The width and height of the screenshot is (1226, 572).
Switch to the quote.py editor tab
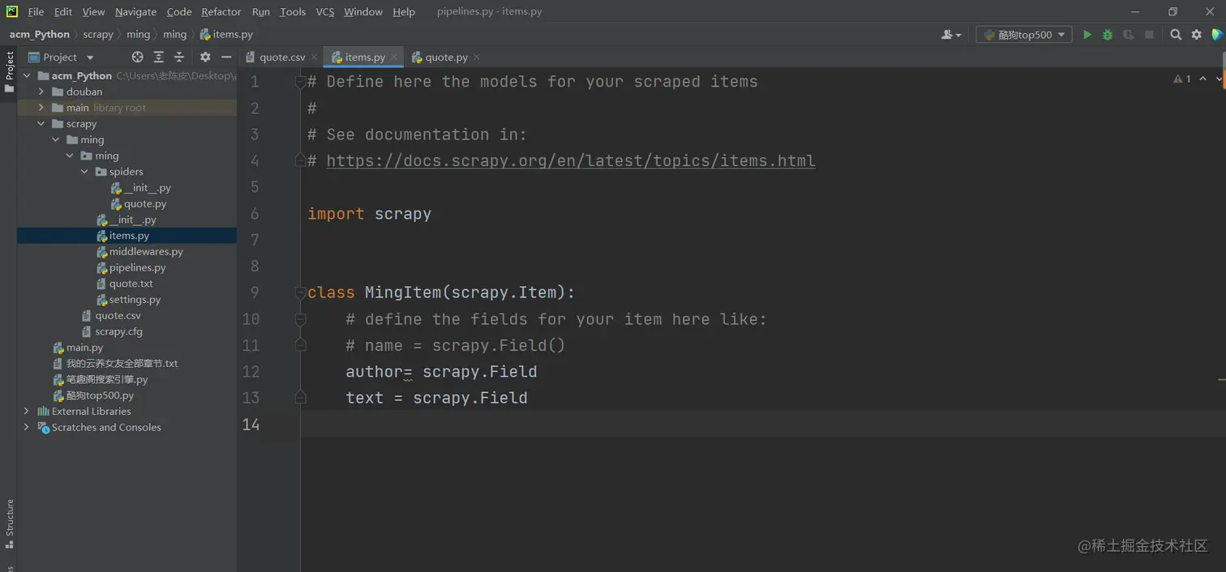tap(445, 58)
